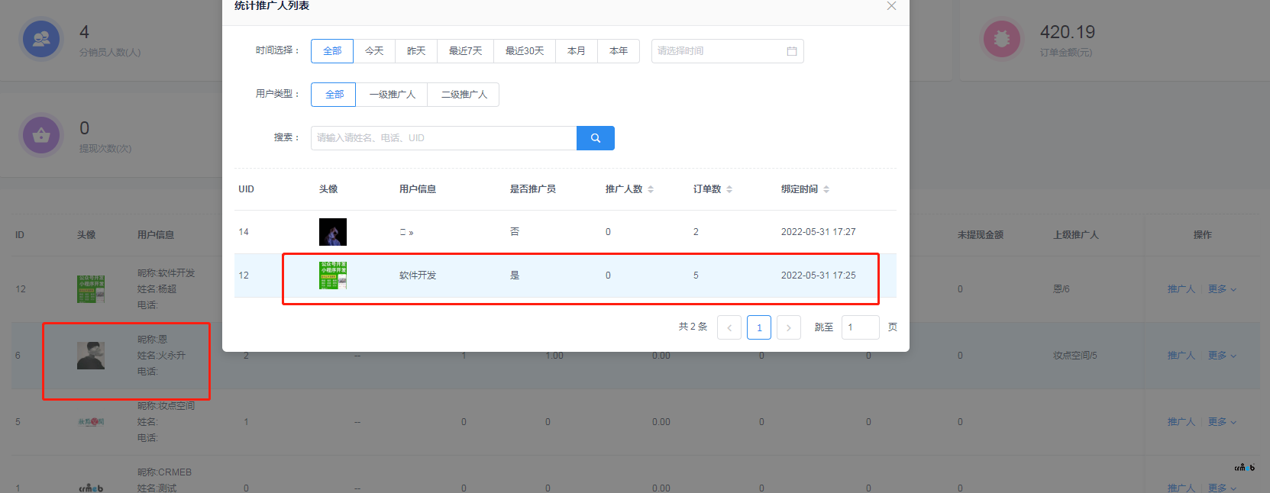Open avatar of user 恩 in background list
This screenshot has height=493, width=1270.
click(x=91, y=356)
